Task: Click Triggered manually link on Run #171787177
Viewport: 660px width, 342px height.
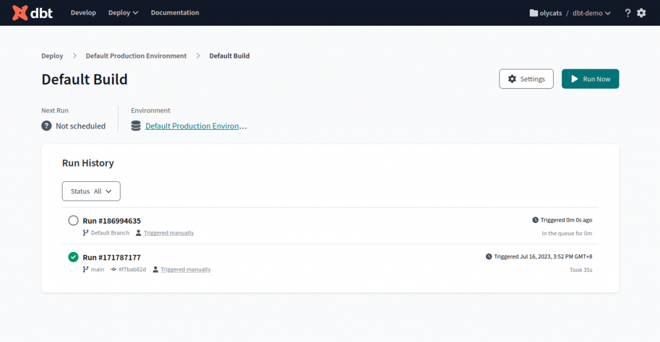Action: (x=186, y=269)
